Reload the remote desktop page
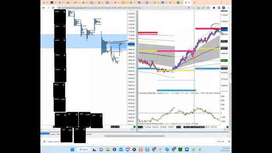Viewport: 272px width, 153px height. 53,8
